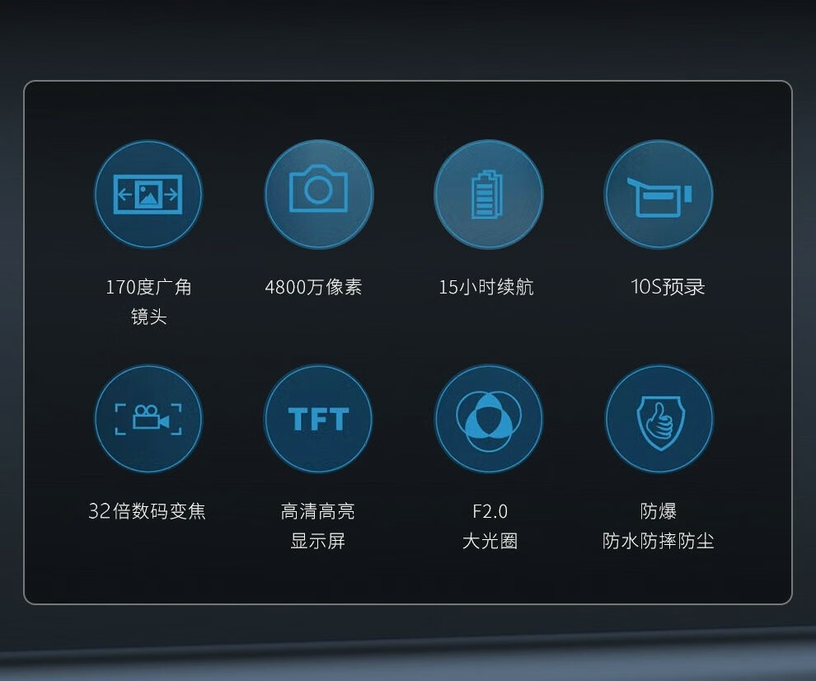Click the 15小时续航 label
The image size is (816, 681).
486,287
